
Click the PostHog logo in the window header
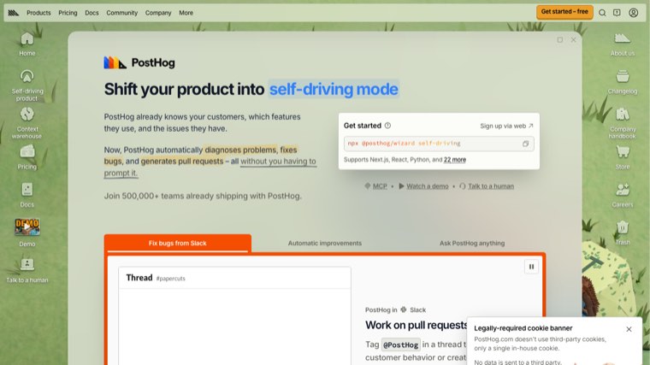click(x=139, y=62)
